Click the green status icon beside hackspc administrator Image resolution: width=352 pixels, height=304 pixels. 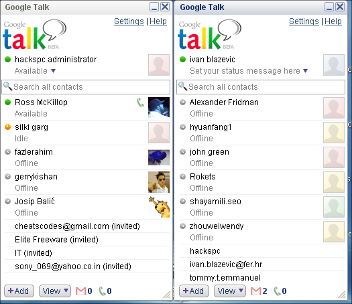point(7,60)
